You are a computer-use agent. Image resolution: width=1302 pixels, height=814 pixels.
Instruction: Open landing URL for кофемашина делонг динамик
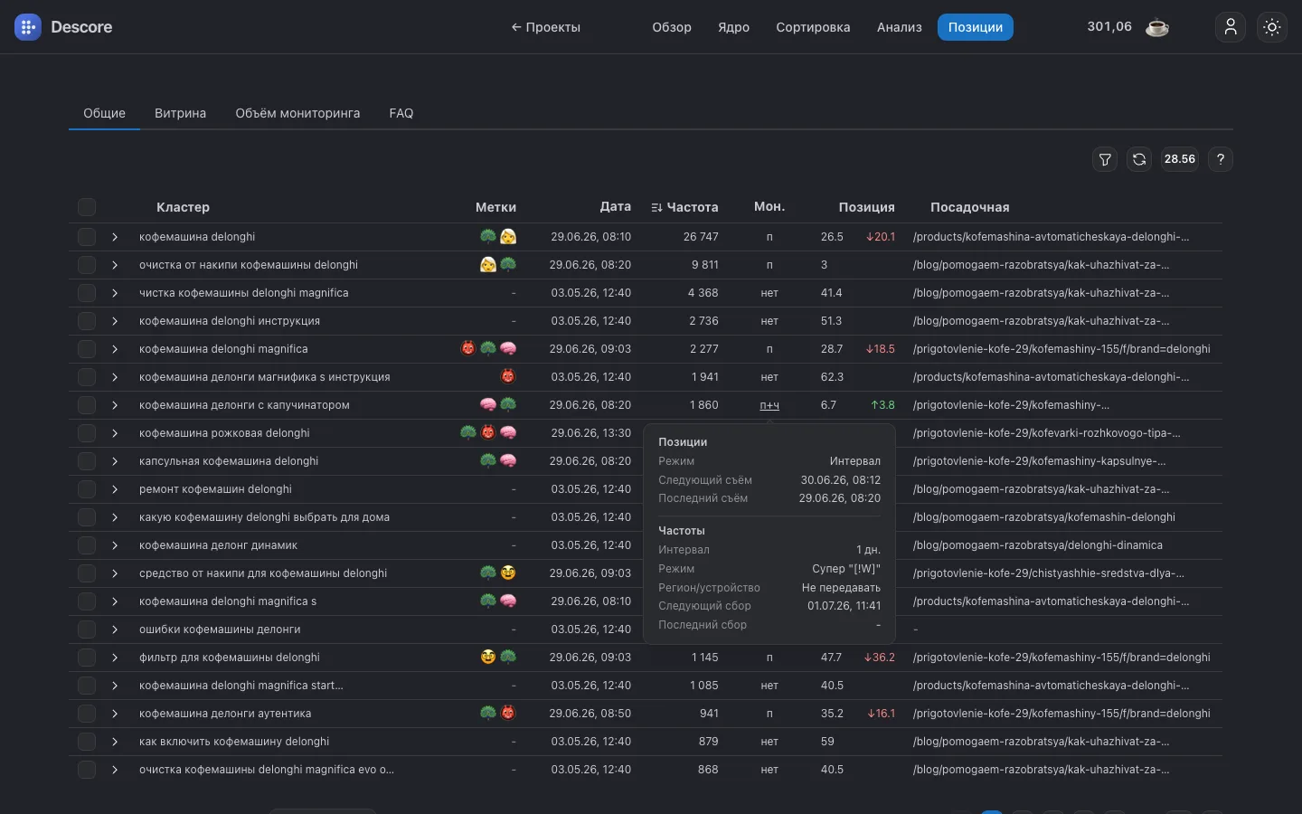point(1038,545)
